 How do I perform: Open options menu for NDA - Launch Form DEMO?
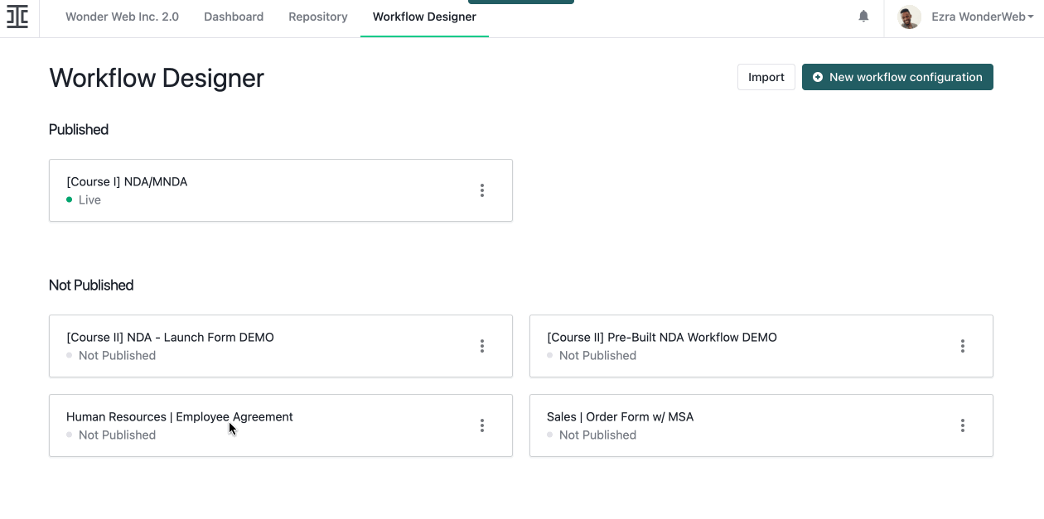481,346
